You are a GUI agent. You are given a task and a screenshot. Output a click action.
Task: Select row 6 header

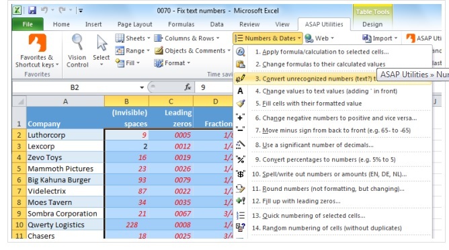19,180
